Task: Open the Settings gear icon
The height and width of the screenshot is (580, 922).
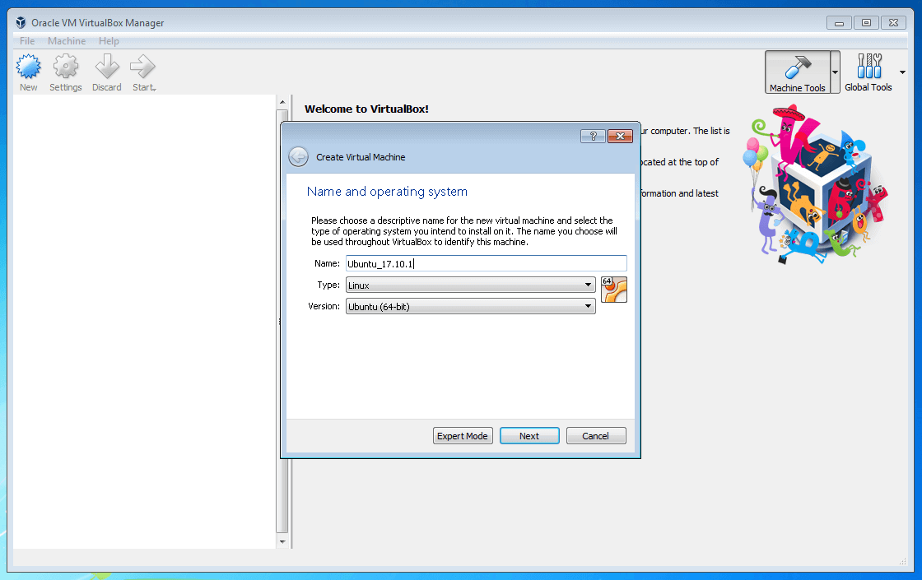Action: tap(66, 67)
